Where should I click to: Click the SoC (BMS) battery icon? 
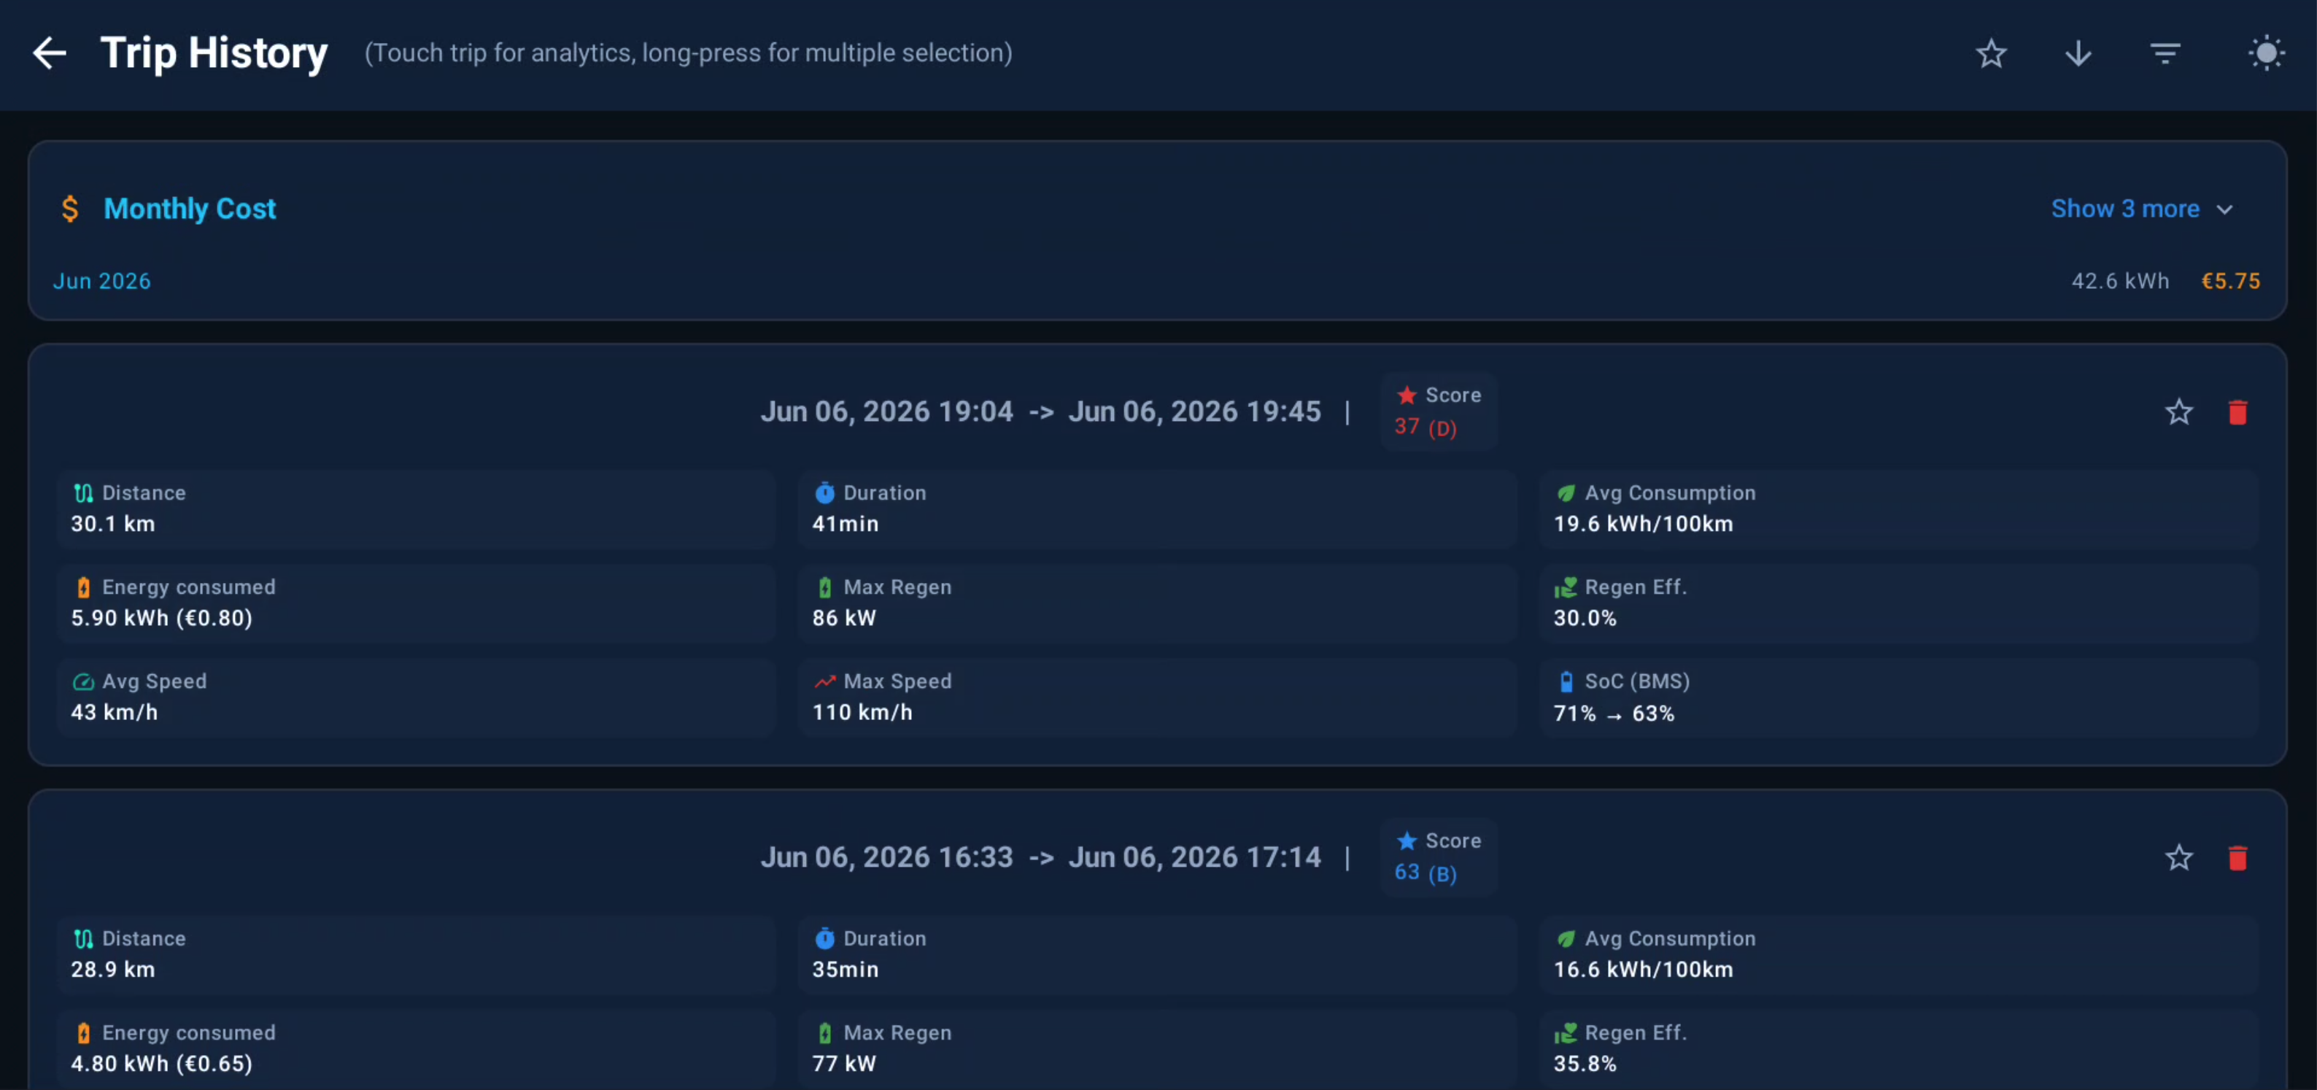click(x=1566, y=681)
